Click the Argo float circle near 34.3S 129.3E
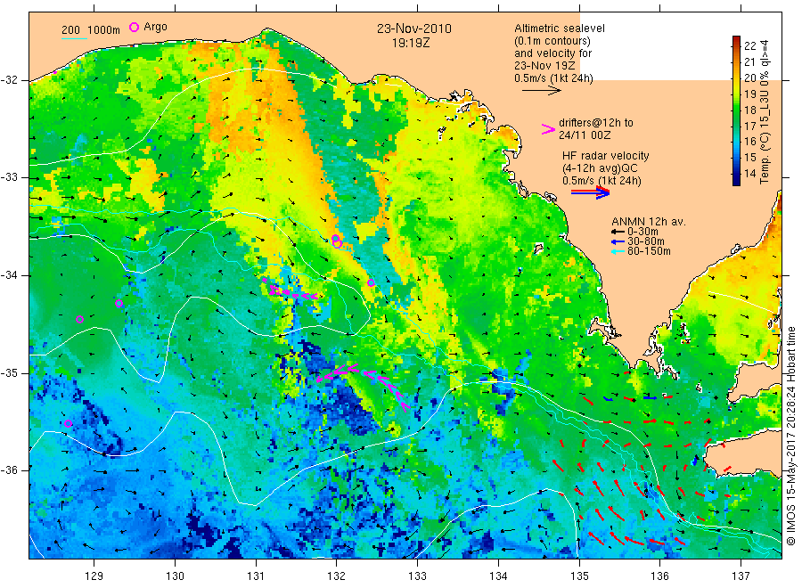This screenshot has height=588, width=802. [119, 303]
